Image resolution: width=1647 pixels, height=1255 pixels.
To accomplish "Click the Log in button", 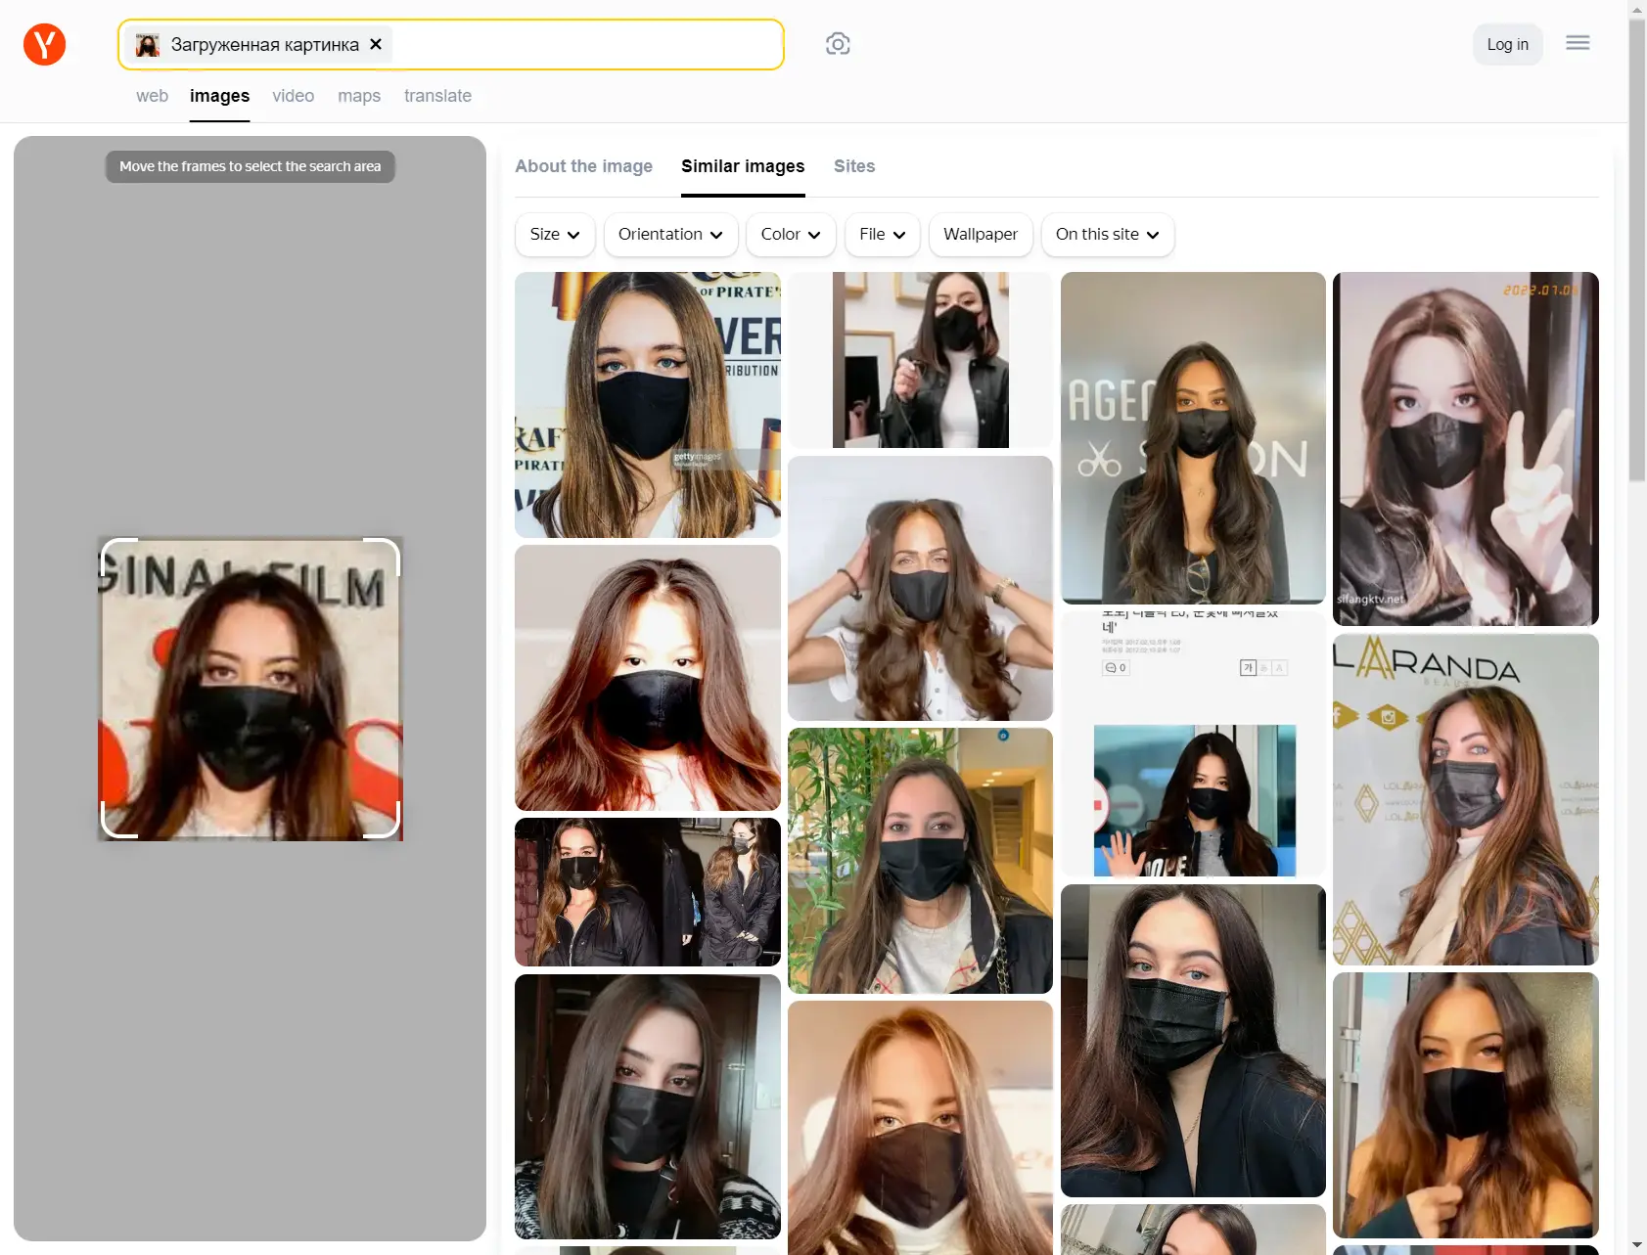I will click(1506, 44).
